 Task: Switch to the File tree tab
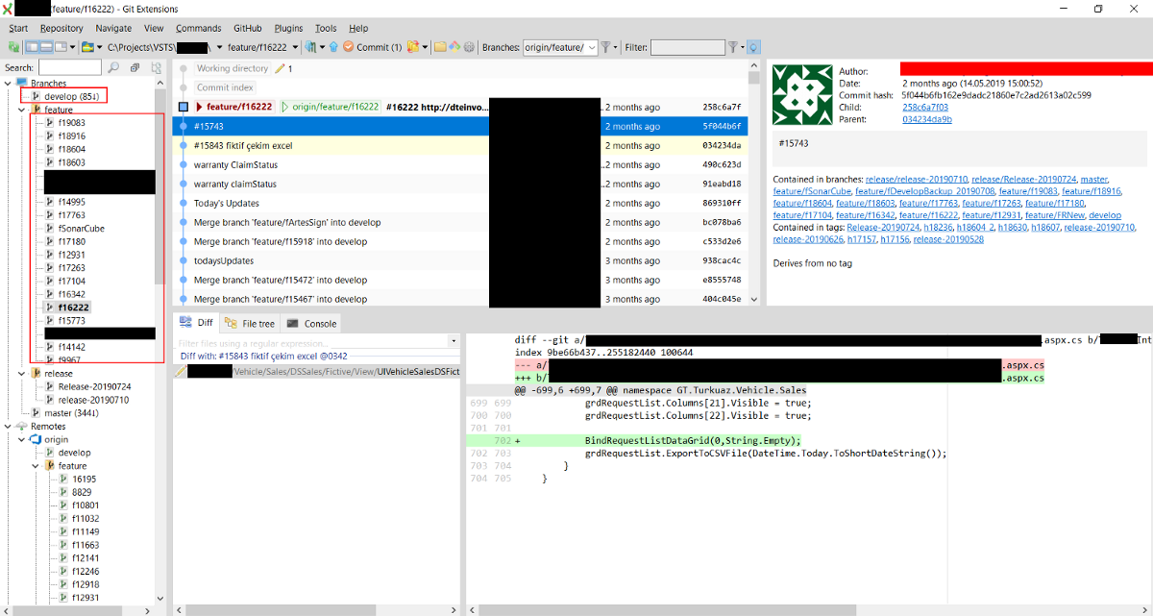point(251,324)
